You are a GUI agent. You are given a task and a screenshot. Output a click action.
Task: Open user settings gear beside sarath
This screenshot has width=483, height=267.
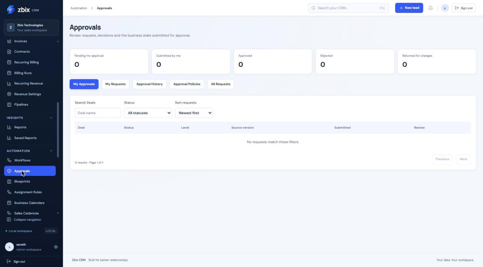coord(56,247)
